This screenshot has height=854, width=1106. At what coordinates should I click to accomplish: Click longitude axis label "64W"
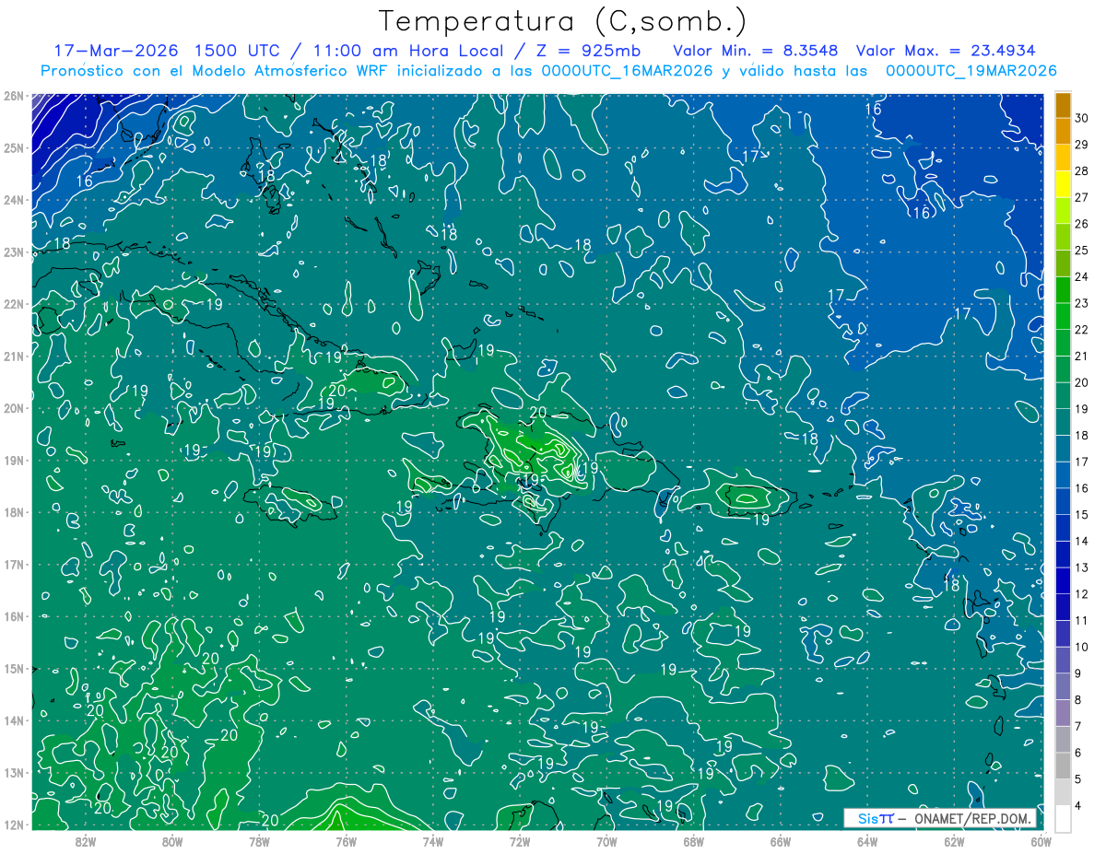click(x=867, y=841)
